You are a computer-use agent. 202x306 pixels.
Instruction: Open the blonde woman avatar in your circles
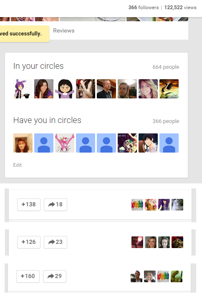click(x=148, y=89)
